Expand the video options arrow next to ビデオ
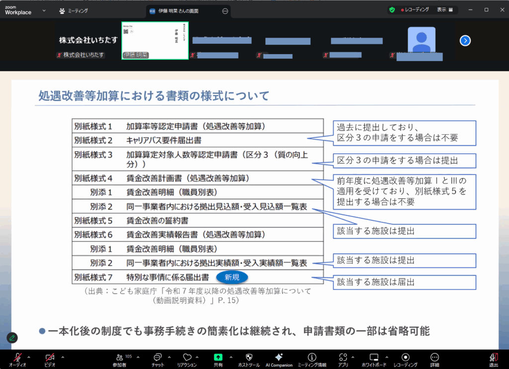 coord(63,357)
